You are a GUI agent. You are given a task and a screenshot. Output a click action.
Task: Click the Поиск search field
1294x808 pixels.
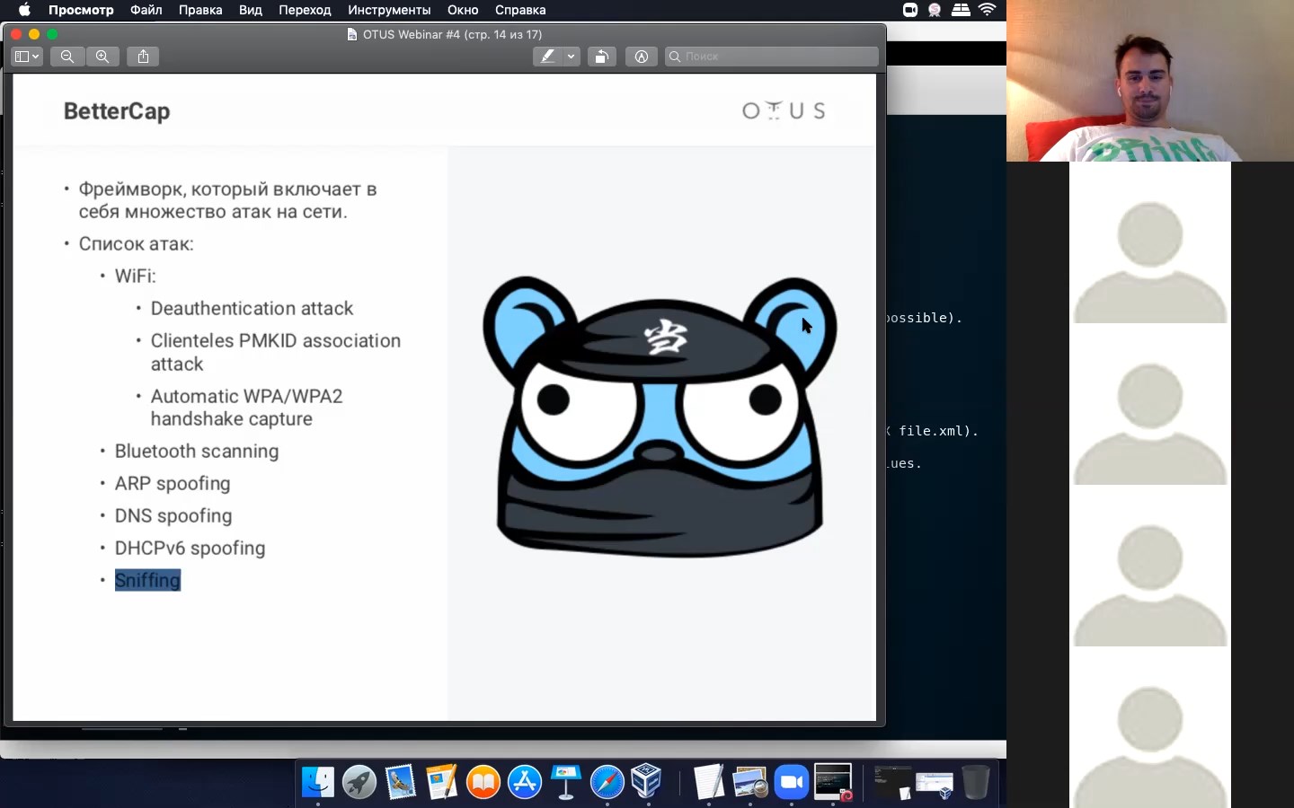(x=771, y=57)
